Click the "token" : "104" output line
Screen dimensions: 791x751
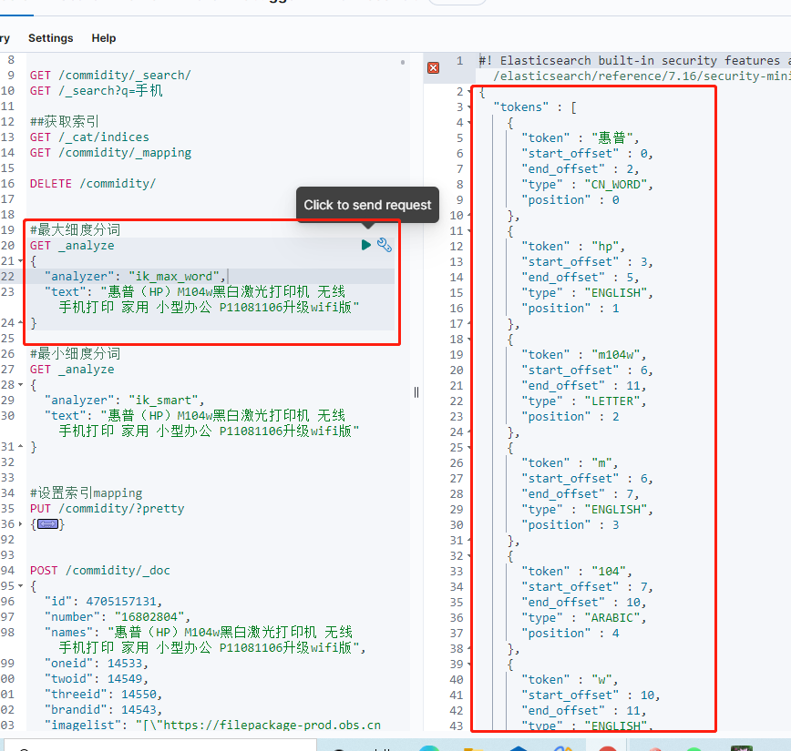pos(577,572)
